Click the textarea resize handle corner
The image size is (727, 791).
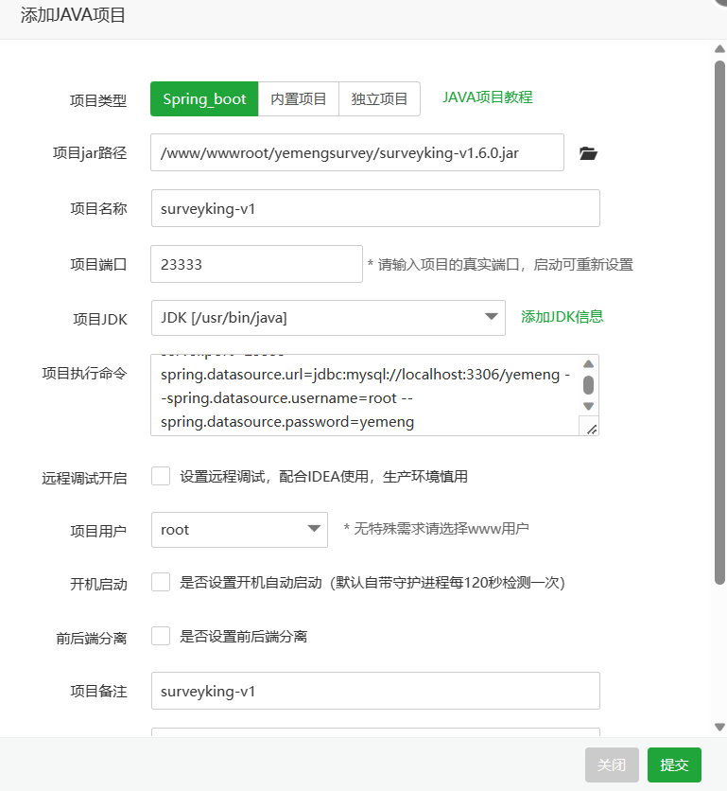point(591,429)
